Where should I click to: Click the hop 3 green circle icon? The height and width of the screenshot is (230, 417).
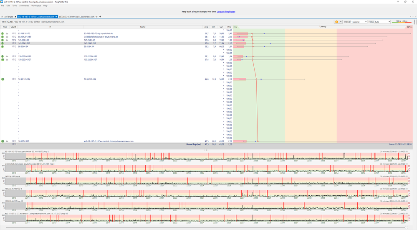pyautogui.click(x=3, y=37)
